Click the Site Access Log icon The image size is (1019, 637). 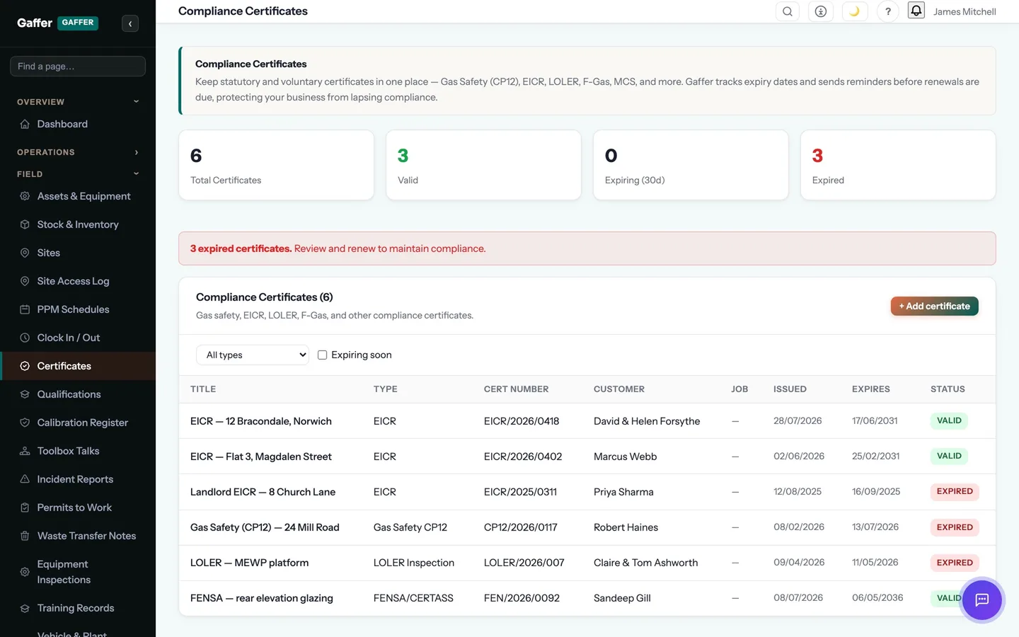coord(25,281)
